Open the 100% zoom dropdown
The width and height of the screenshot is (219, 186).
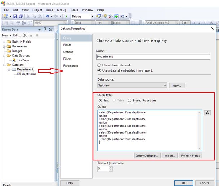pos(65,23)
